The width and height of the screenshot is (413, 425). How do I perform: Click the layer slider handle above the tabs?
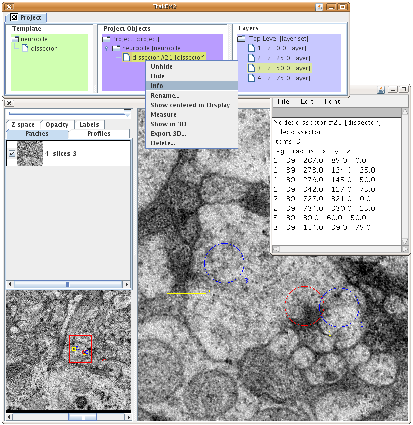pyautogui.click(x=127, y=113)
